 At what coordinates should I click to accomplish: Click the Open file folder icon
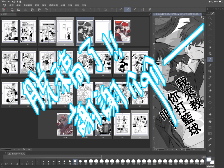click(19, 10)
